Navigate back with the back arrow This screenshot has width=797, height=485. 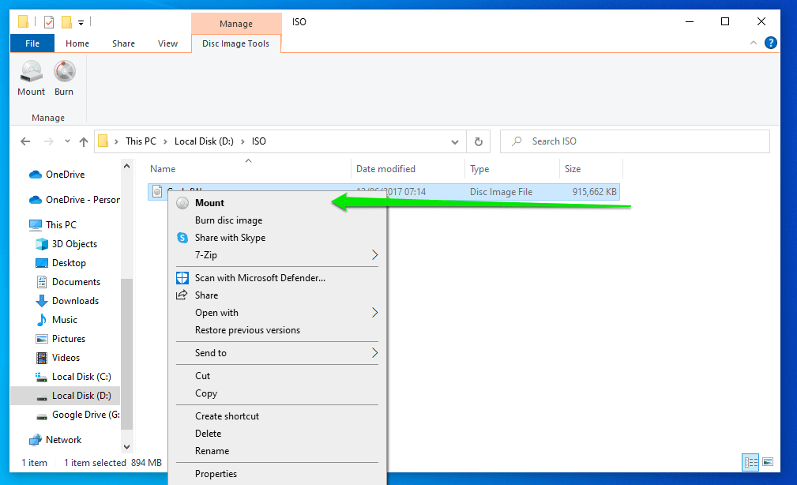pyautogui.click(x=25, y=142)
